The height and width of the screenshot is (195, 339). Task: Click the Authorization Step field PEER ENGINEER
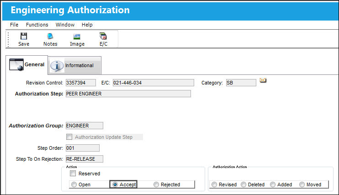coord(128,94)
